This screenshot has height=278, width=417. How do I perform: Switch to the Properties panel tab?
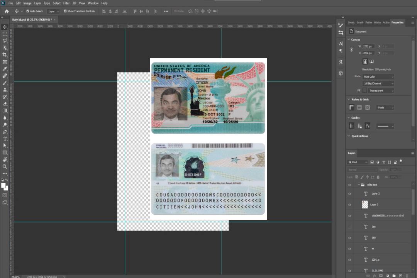(x=397, y=23)
